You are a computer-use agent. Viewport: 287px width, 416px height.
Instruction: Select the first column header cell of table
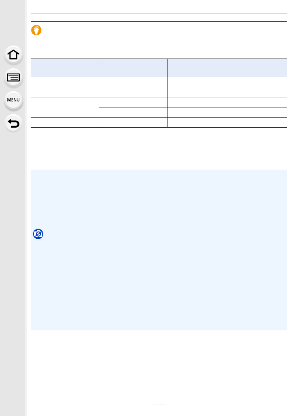[x=65, y=68]
